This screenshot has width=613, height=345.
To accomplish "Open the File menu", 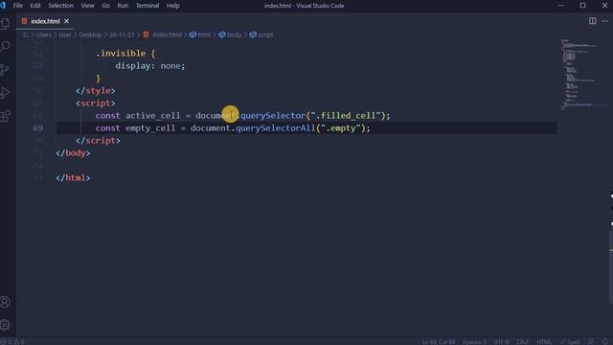I will [18, 6].
